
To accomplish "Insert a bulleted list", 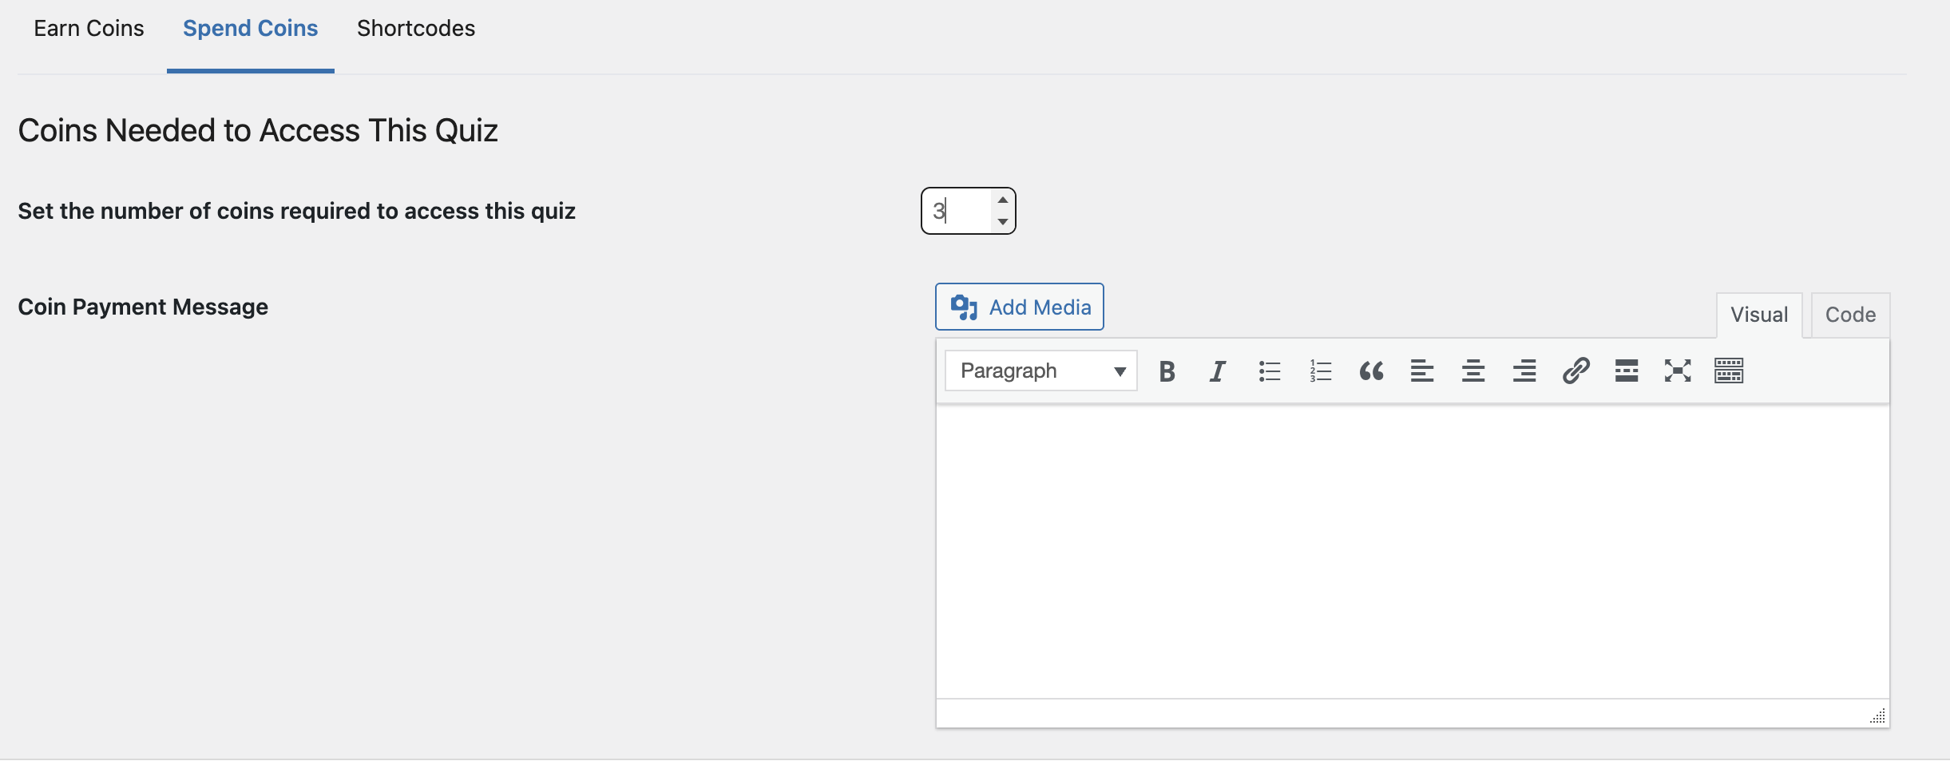I will pos(1269,371).
